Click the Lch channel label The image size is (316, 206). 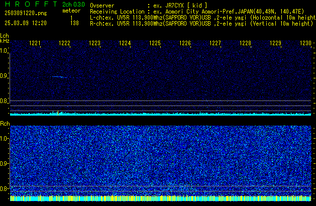pyautogui.click(x=5, y=36)
